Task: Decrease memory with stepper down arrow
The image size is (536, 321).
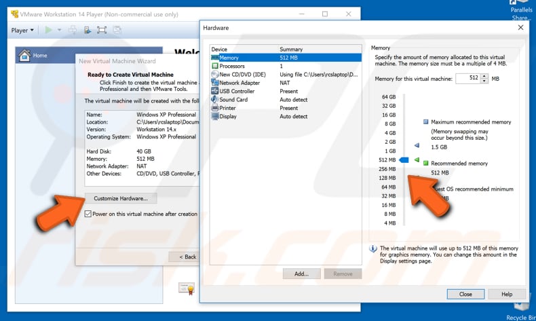Action: (484, 81)
